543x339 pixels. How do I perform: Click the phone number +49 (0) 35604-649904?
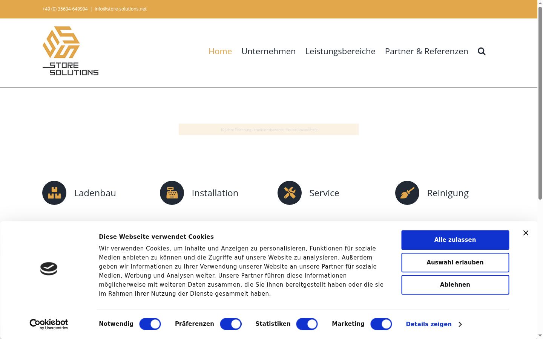pyautogui.click(x=65, y=9)
